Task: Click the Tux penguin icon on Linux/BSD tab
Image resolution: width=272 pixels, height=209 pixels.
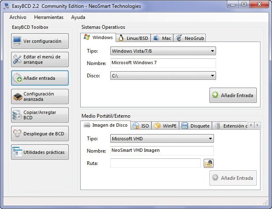Action: tap(121, 38)
